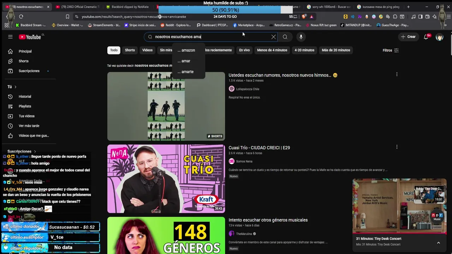Open the notifications bell

pos(426,37)
